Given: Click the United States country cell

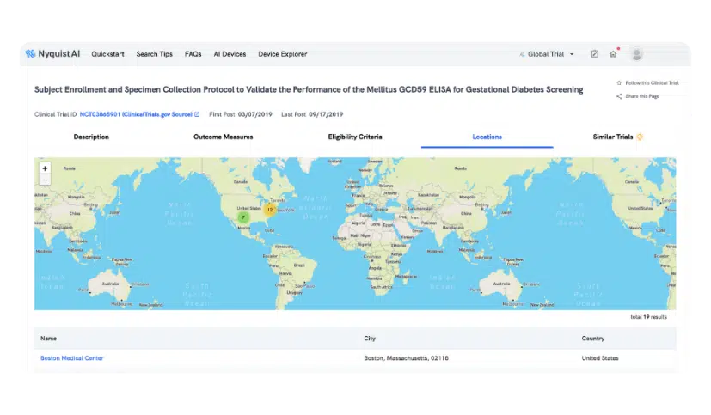Looking at the screenshot, I should 600,358.
